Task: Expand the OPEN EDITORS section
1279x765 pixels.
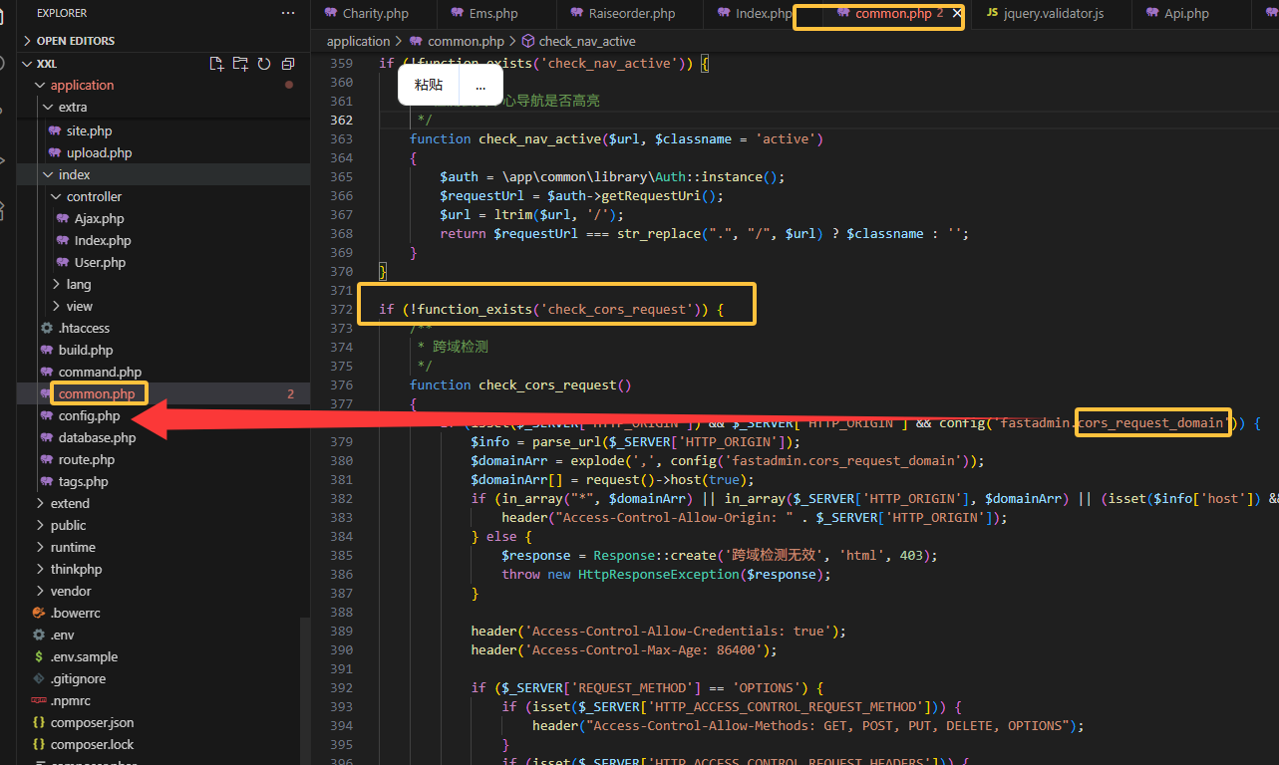Action: [x=76, y=41]
